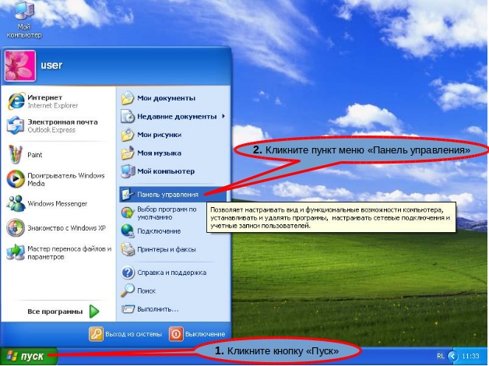Screen dimensions: 489x366
Task: Click the Internet Explorer subtitle text
Action: (x=53, y=106)
